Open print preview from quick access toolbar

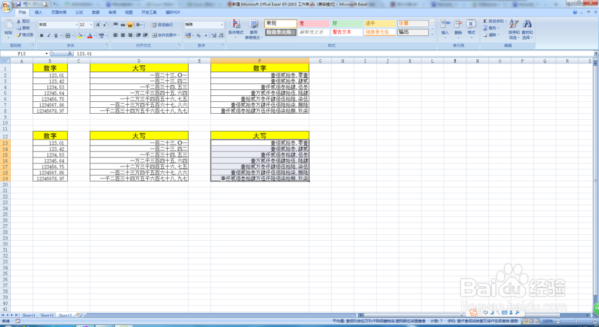[46, 4]
